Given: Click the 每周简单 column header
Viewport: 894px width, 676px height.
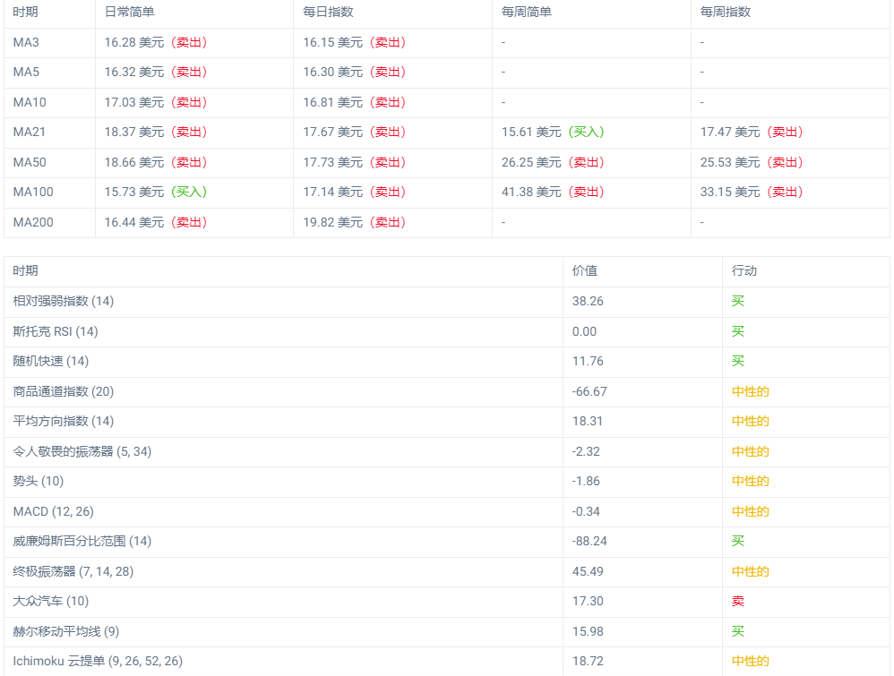Looking at the screenshot, I should (x=526, y=12).
